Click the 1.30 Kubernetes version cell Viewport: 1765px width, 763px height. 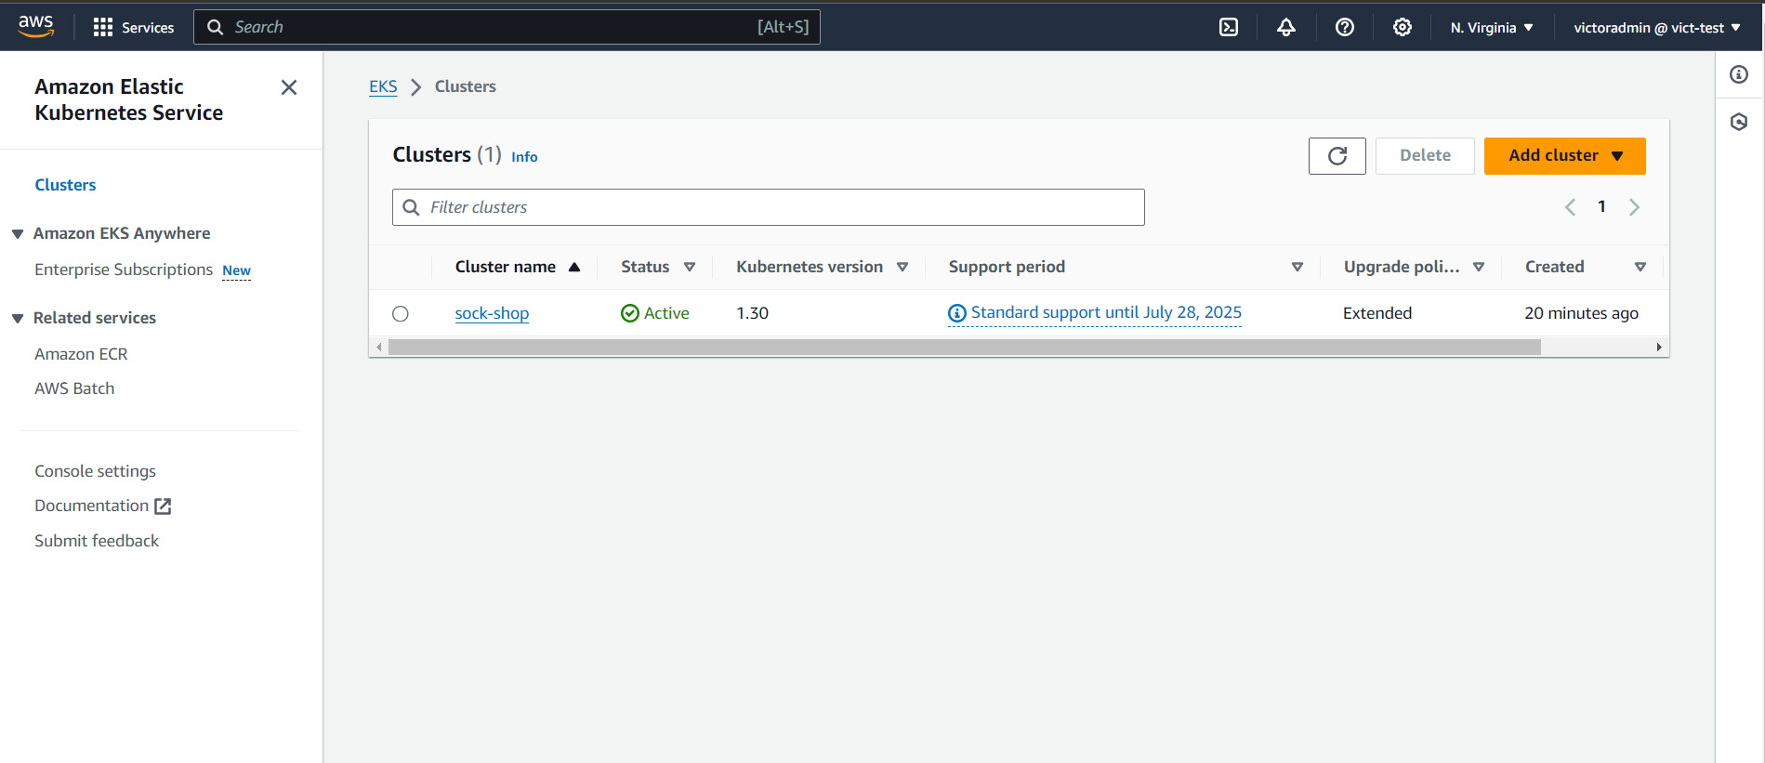click(x=752, y=313)
